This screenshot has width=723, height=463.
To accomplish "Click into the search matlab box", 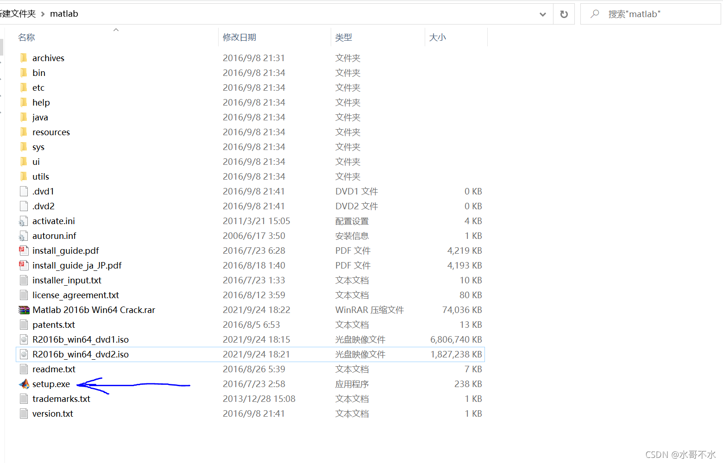I will pos(650,14).
